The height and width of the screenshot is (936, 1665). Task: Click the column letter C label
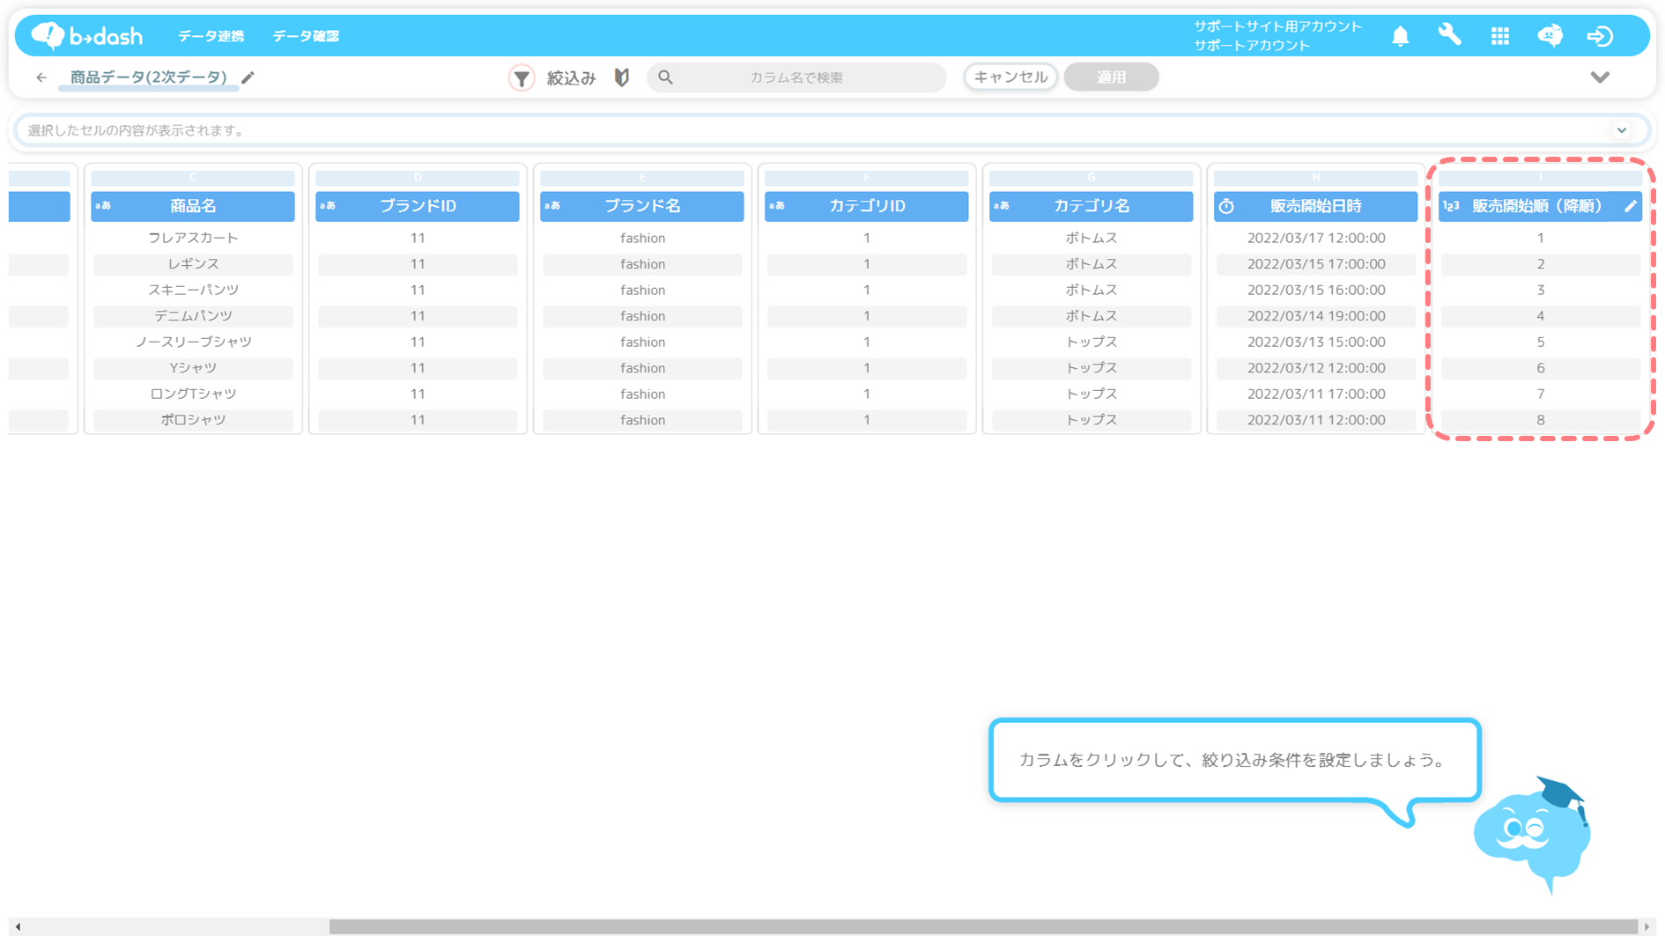(193, 178)
